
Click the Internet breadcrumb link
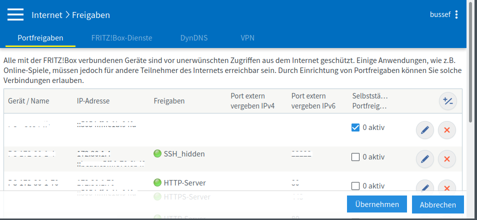pos(47,15)
